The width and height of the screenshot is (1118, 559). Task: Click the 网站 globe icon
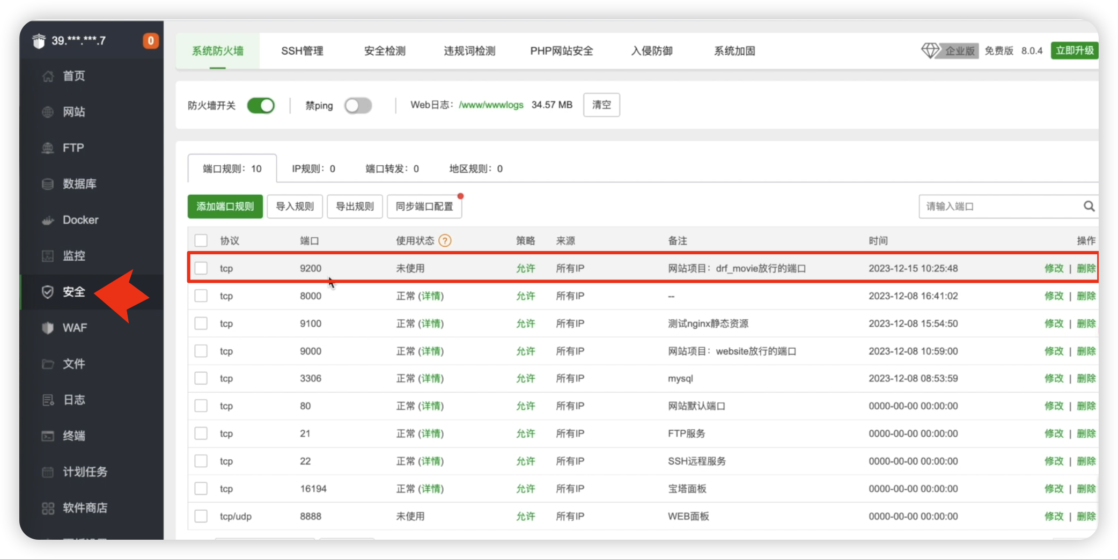coord(48,112)
